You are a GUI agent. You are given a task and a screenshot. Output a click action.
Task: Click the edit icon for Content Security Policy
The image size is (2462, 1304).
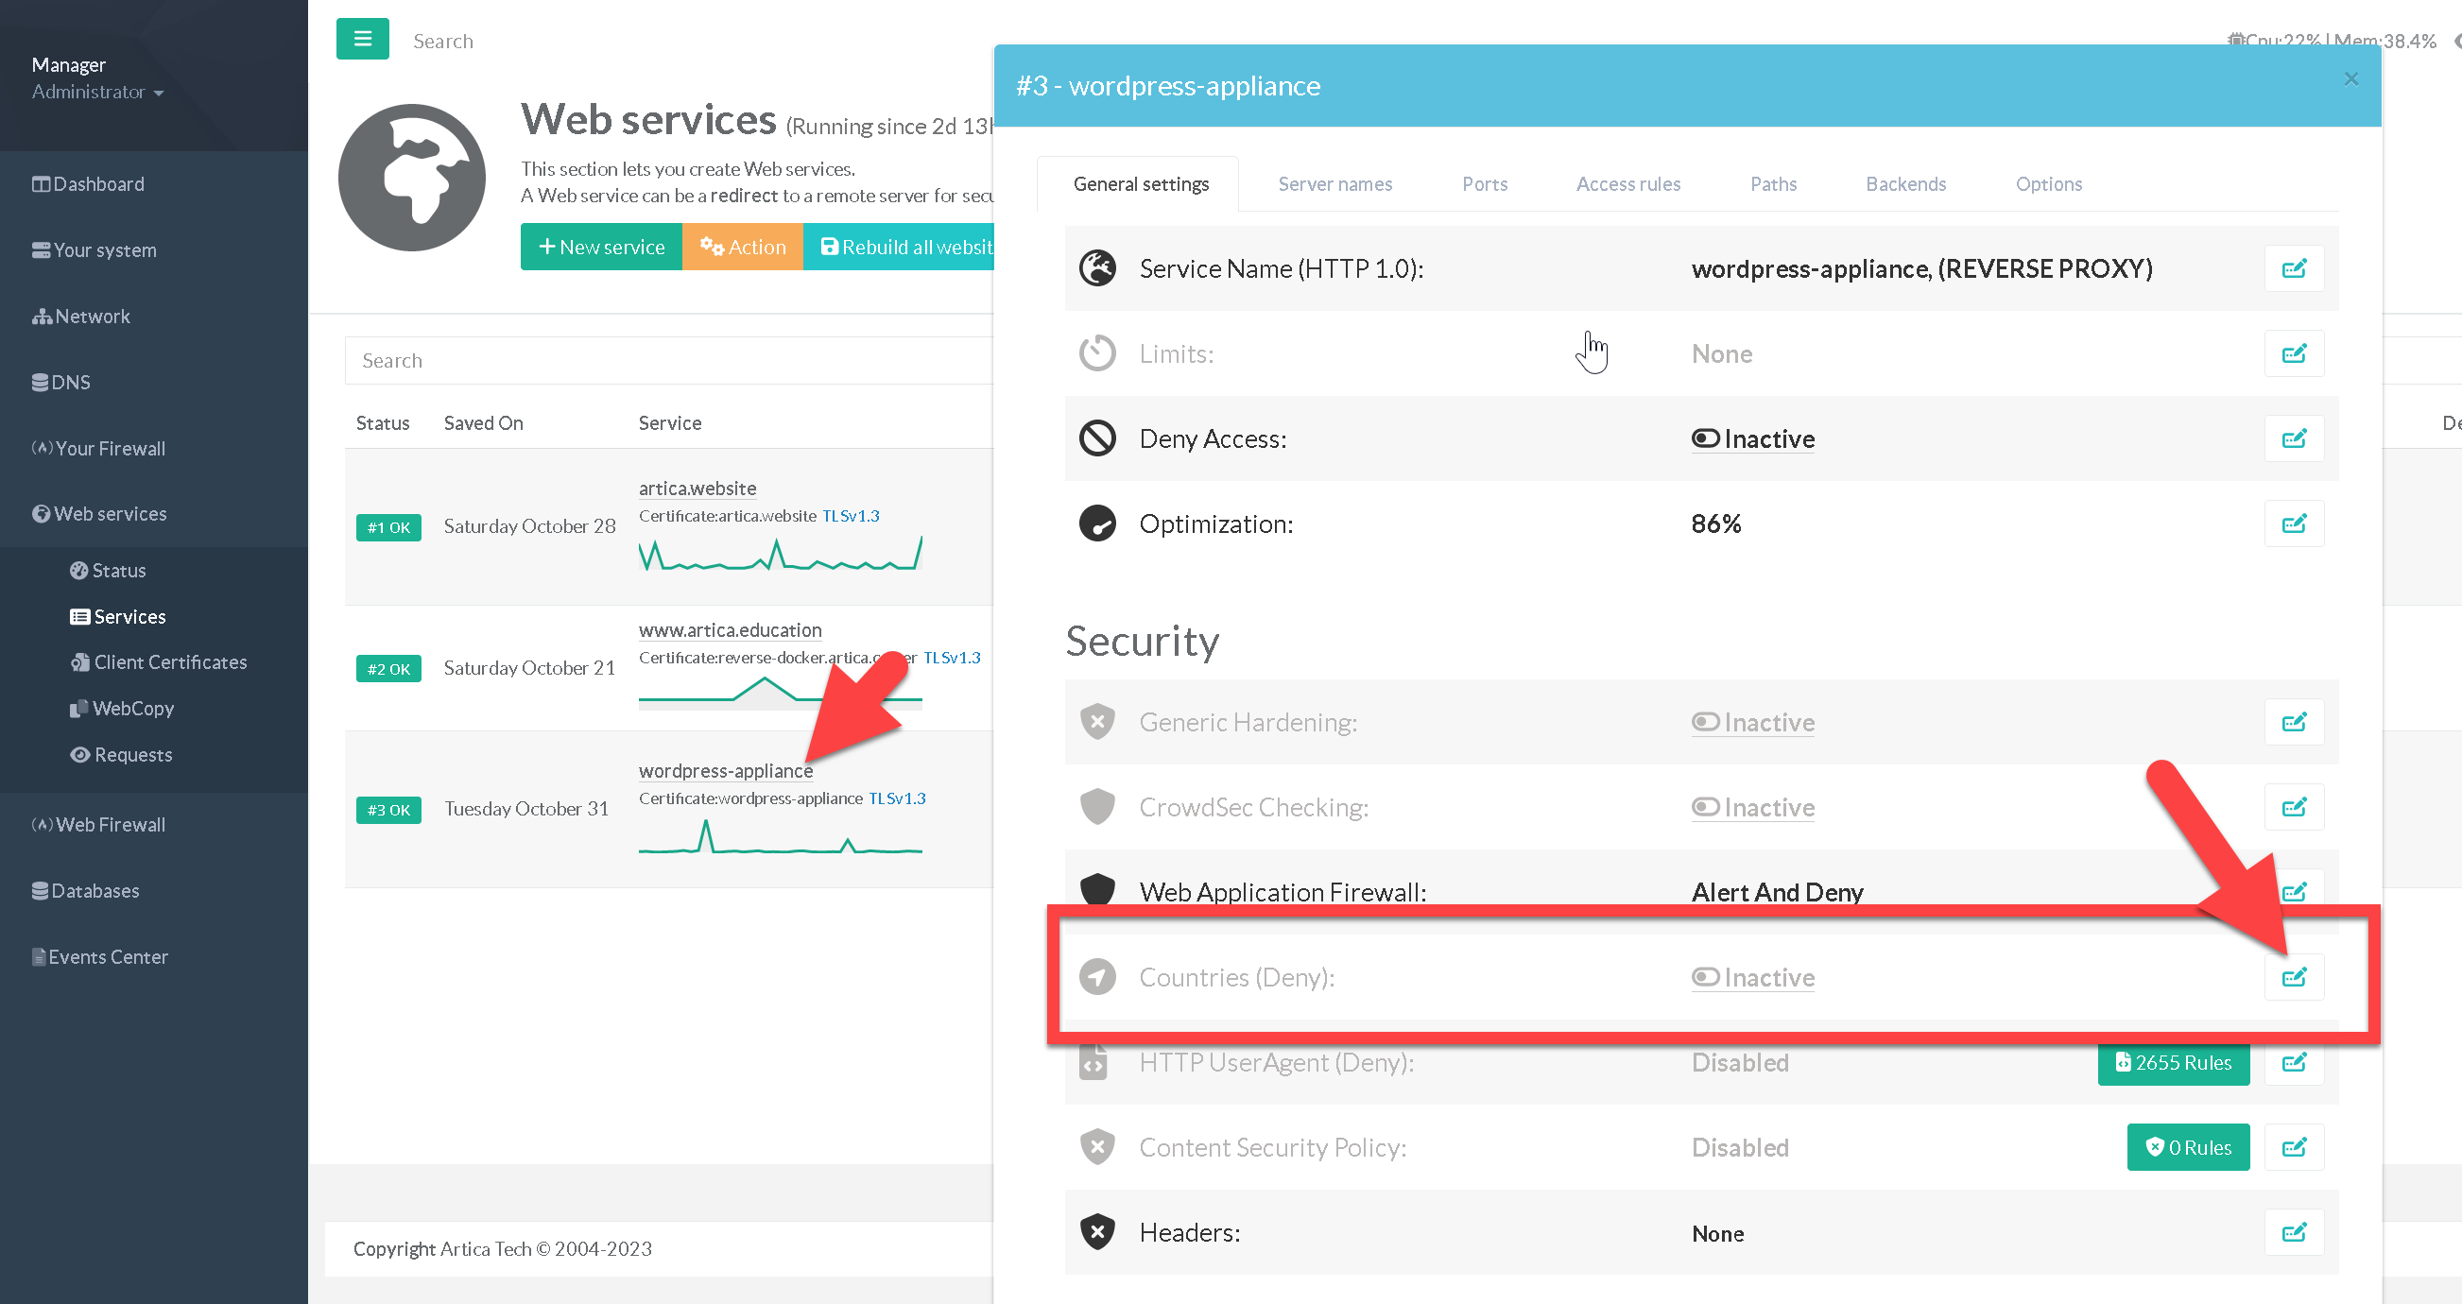tap(2294, 1147)
